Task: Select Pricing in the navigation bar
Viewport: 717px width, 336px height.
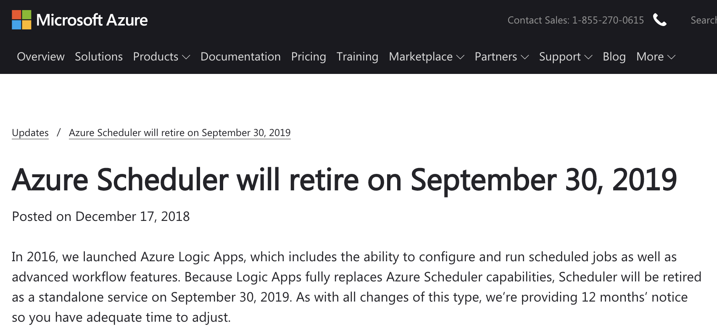Action: pos(308,57)
